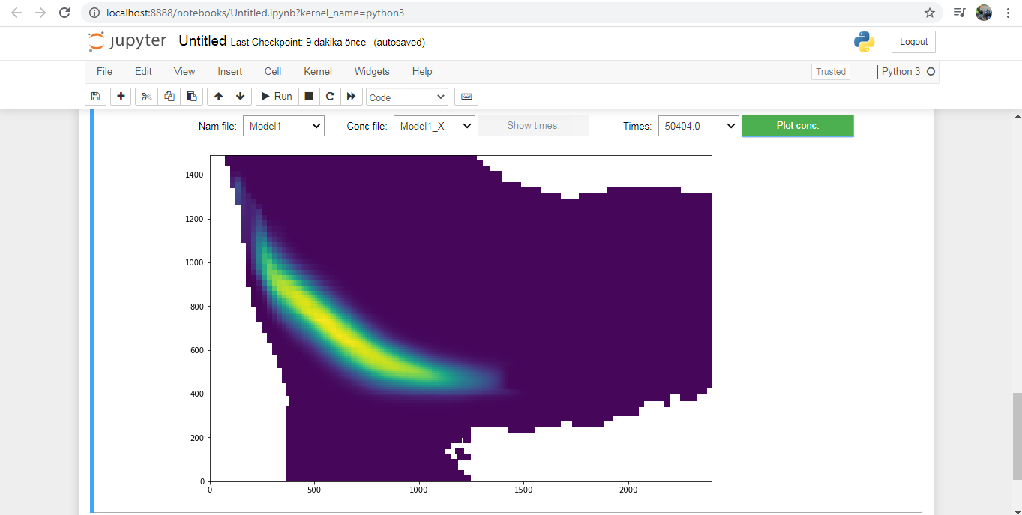Image resolution: width=1022 pixels, height=515 pixels.
Task: Click the green Plot conc. button
Action: 798,126
